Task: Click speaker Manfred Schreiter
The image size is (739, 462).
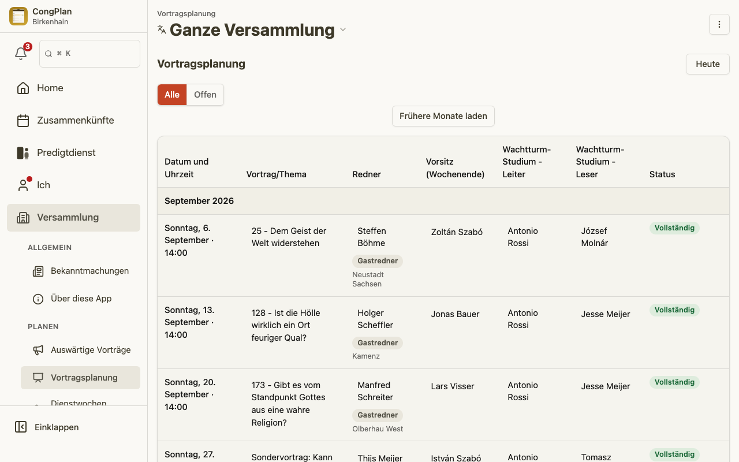Action: tap(375, 392)
